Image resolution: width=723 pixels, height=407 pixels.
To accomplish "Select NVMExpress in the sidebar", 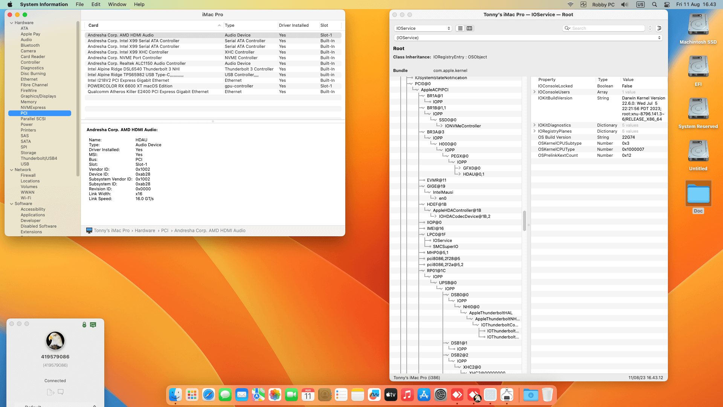I will tap(33, 107).
